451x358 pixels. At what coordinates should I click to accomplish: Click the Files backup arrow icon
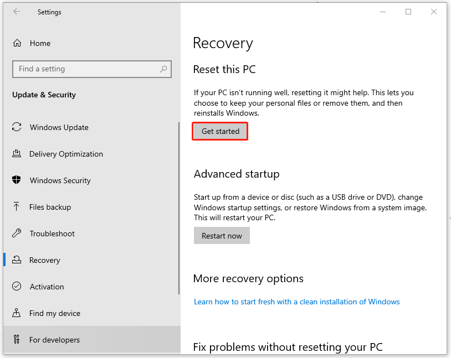click(17, 207)
